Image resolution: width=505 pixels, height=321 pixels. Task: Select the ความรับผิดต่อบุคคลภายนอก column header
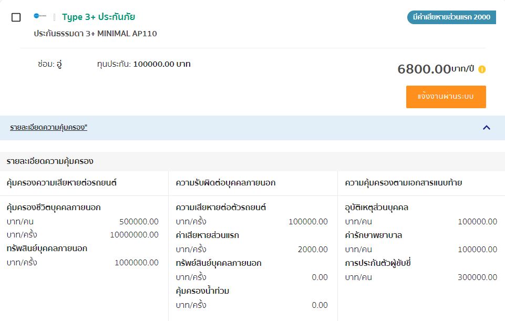(225, 183)
